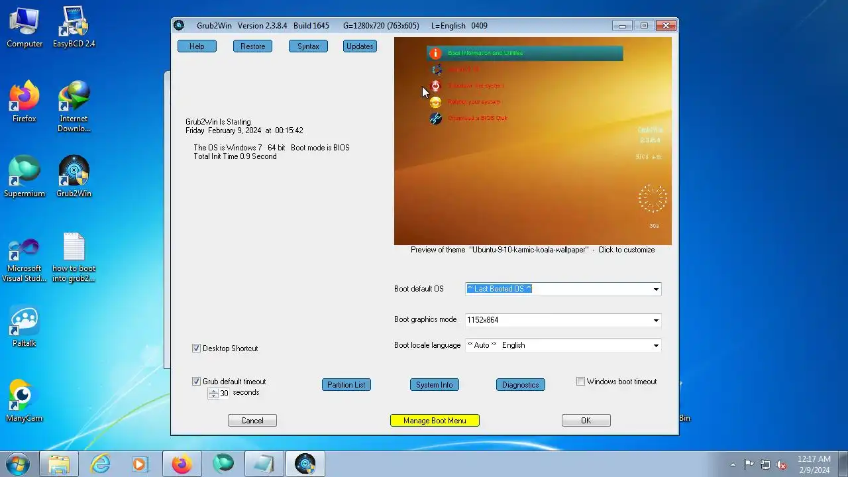This screenshot has width=848, height=477.
Task: Toggle the Desktop Shortcut checkbox
Action: (196, 348)
